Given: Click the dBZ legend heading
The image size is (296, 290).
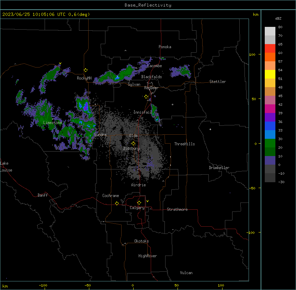Looking at the screenshot, I should [x=278, y=18].
